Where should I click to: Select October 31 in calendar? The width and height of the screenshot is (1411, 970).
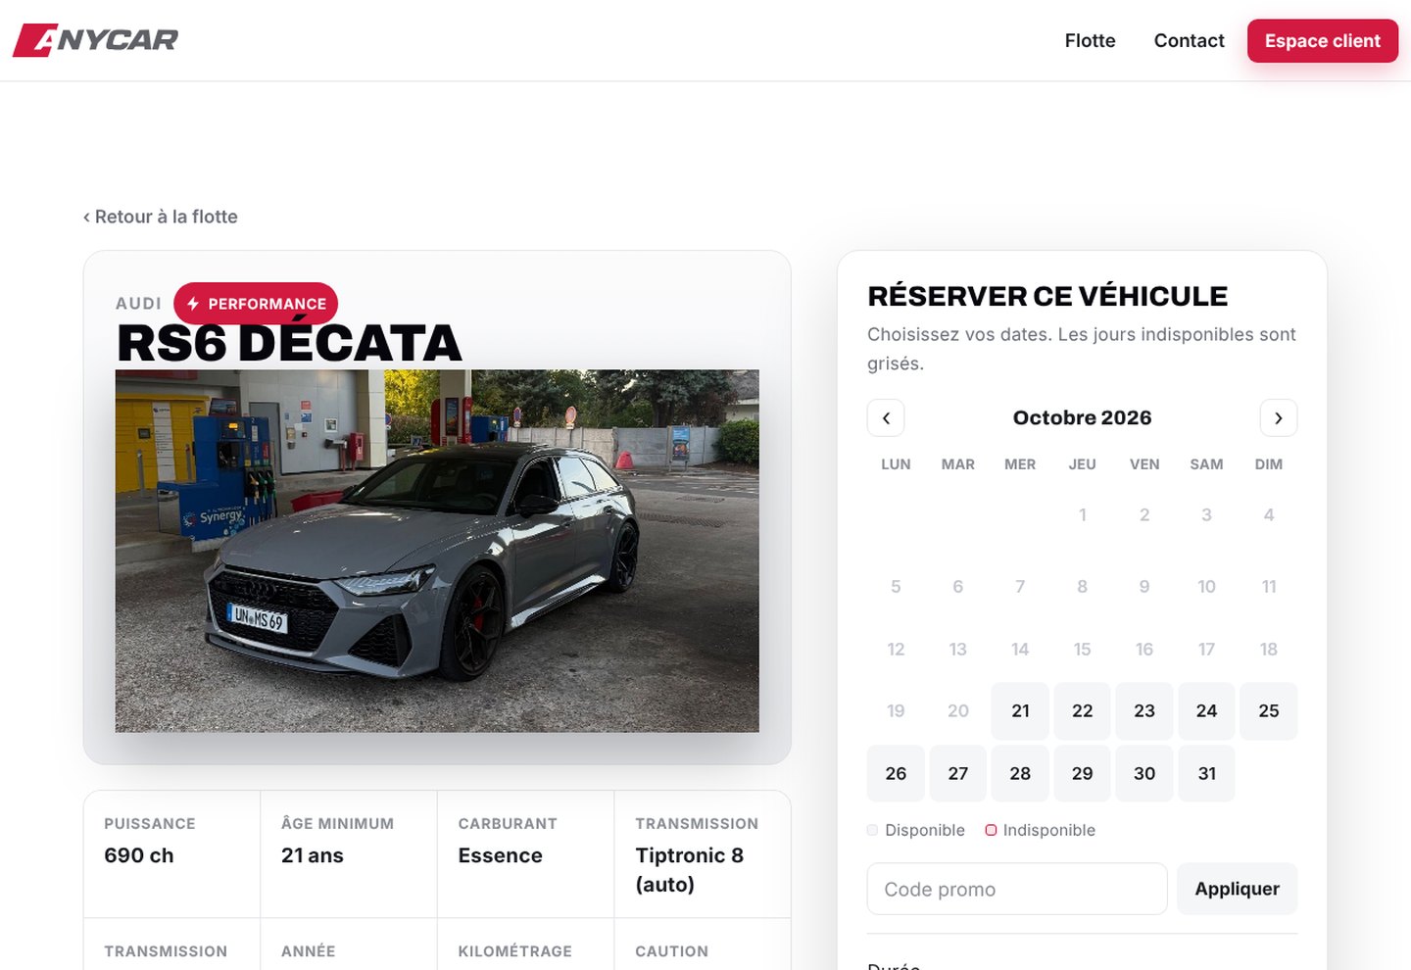(1206, 774)
